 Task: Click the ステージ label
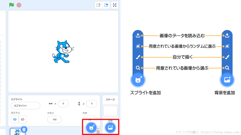[x=110, y=100]
